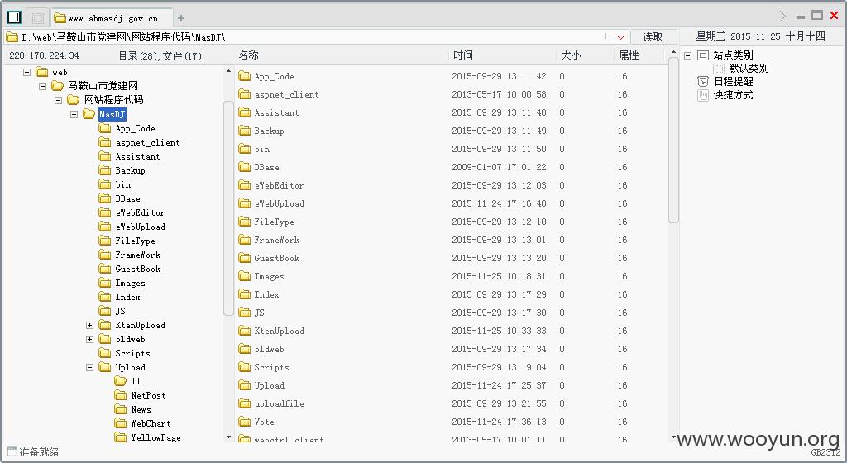Click the JS folder icon in file list
The height and width of the screenshot is (463, 847).
(245, 312)
